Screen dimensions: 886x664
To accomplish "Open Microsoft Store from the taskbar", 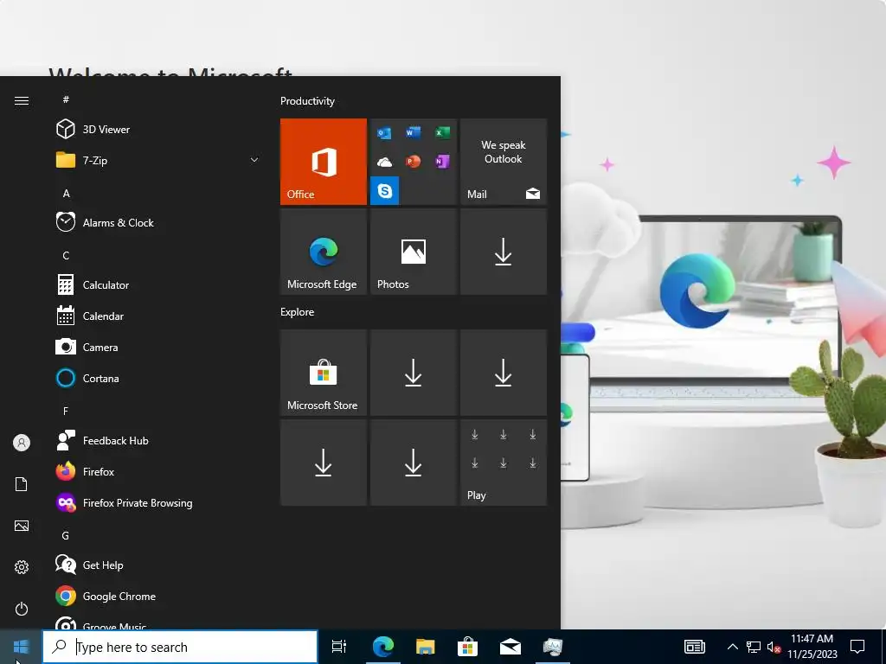I will [468, 647].
